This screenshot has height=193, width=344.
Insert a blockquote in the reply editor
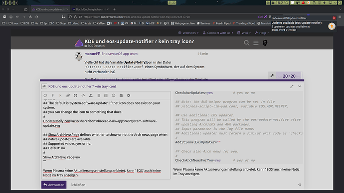point(75,96)
